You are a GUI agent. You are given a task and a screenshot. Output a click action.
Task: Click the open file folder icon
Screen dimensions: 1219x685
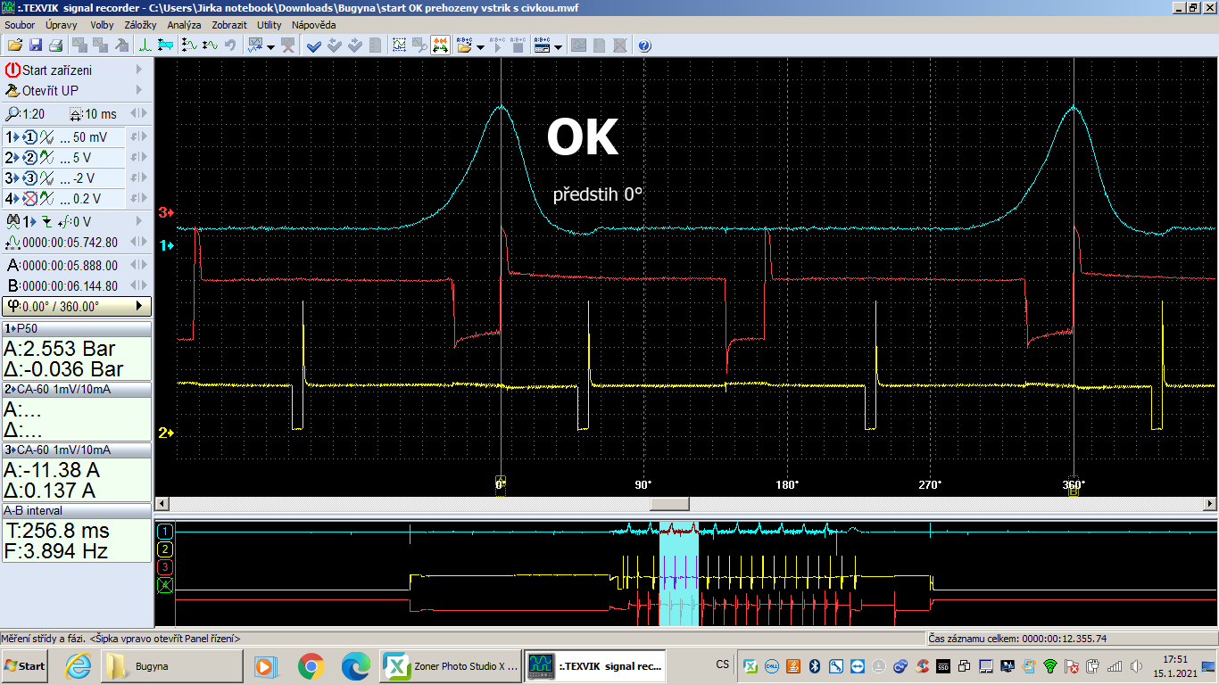[14, 45]
